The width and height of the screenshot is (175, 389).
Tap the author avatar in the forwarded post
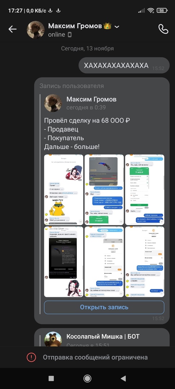[53, 103]
